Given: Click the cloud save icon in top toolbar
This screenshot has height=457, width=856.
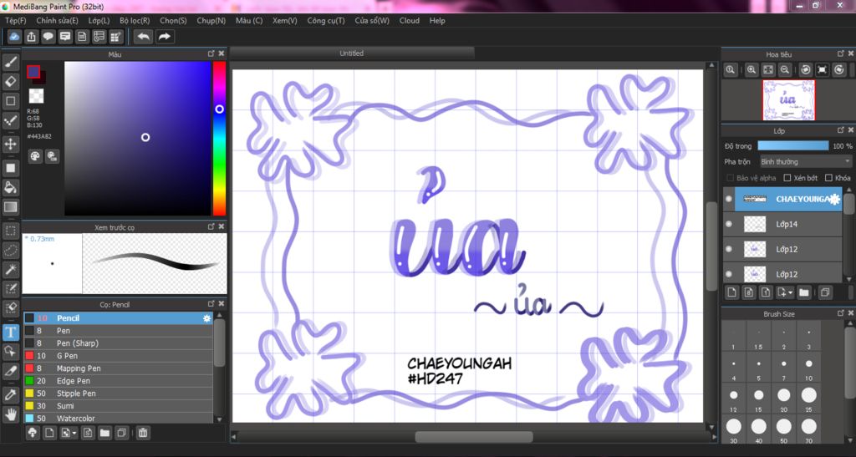Looking at the screenshot, I should (x=14, y=37).
